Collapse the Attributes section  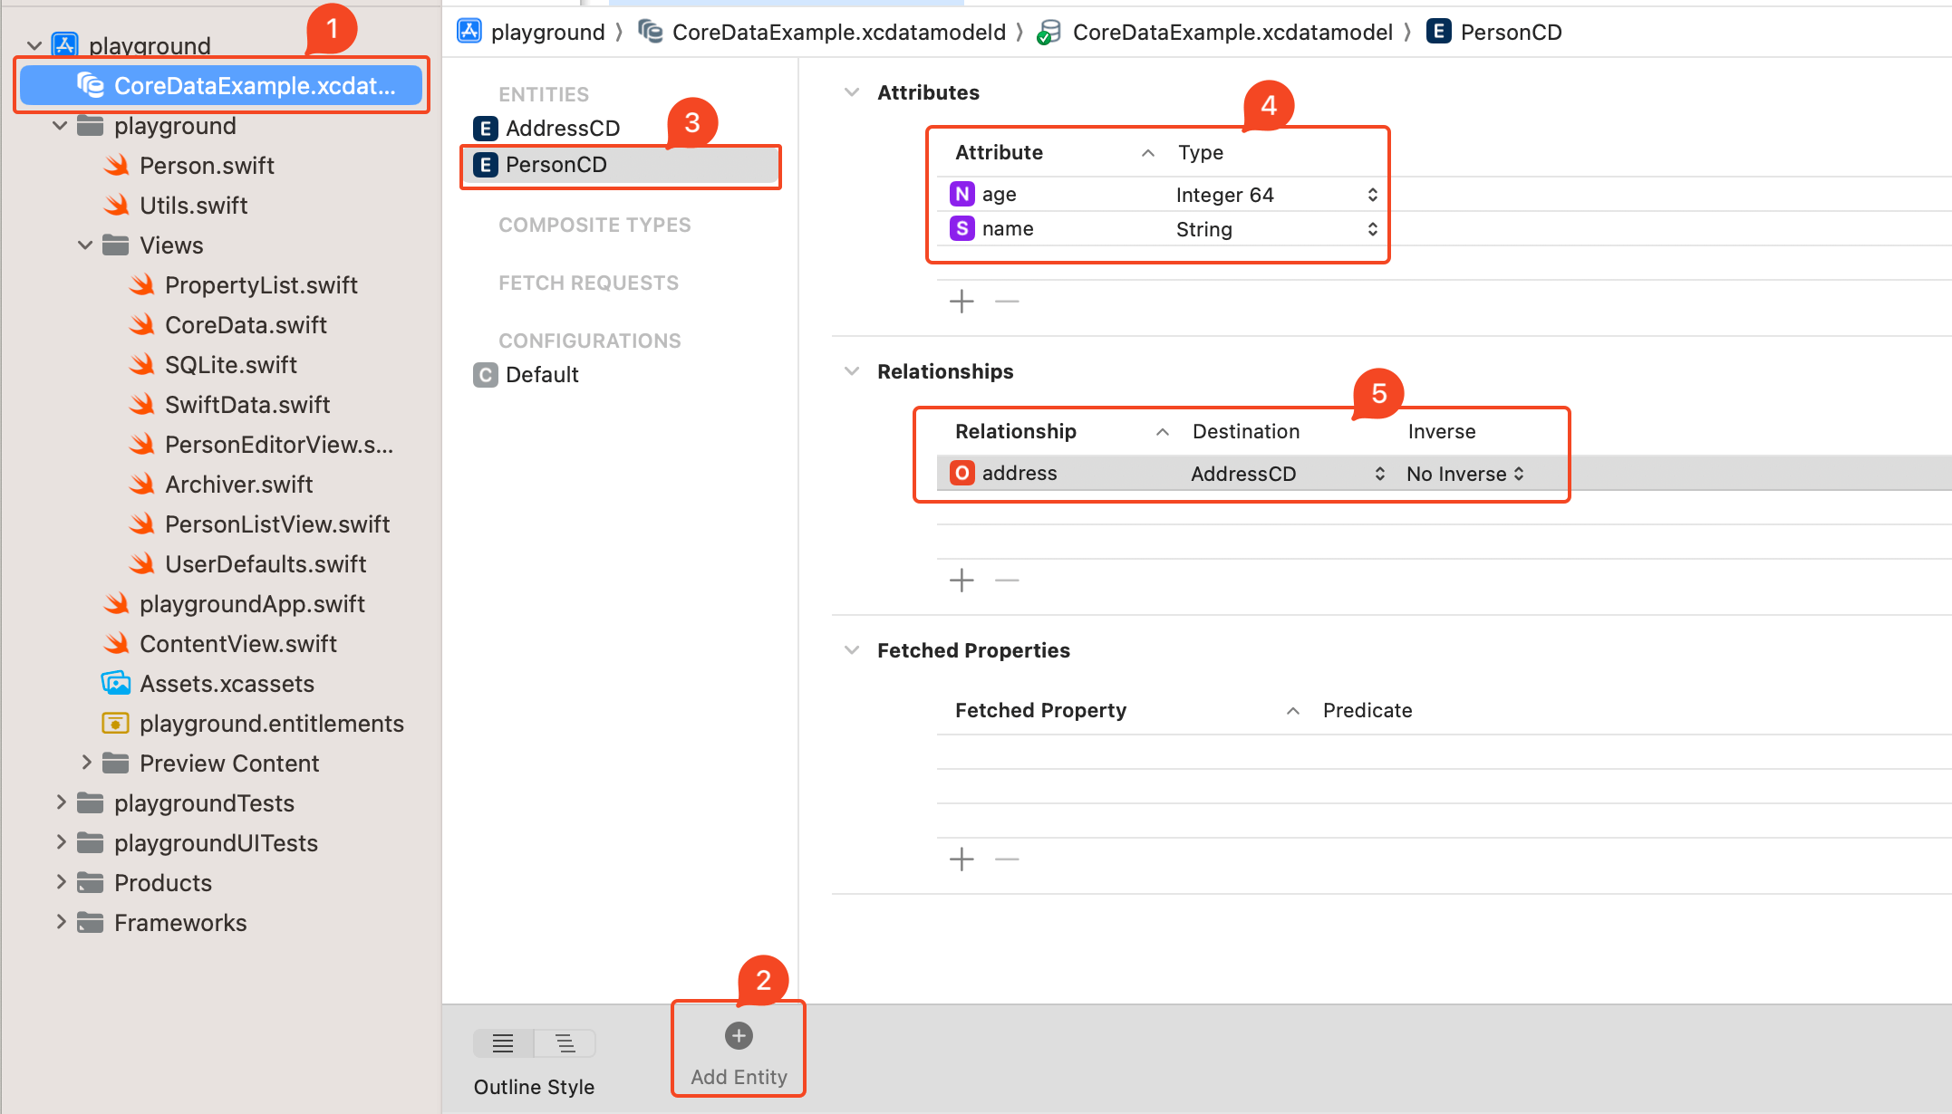(852, 92)
